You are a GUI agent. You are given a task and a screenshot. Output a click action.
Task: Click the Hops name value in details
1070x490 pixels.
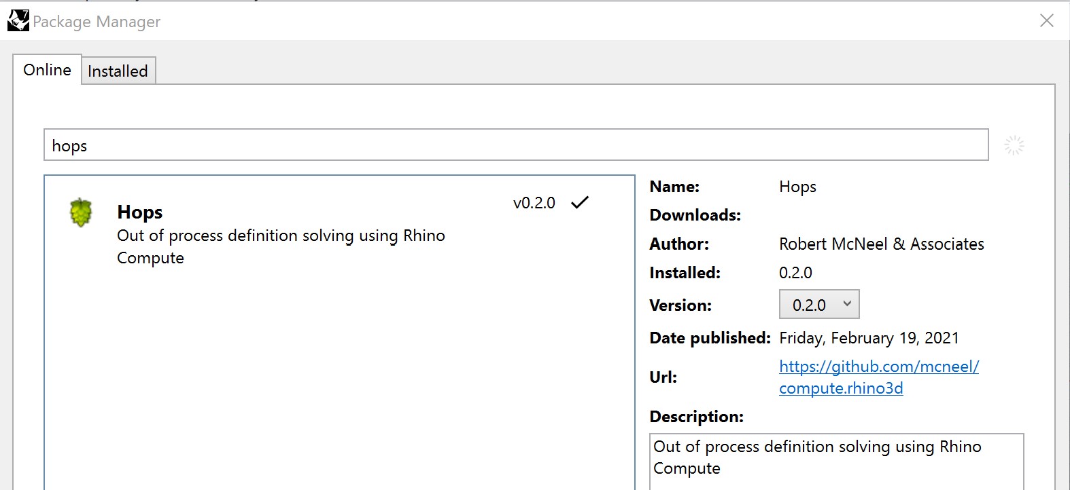click(x=797, y=187)
